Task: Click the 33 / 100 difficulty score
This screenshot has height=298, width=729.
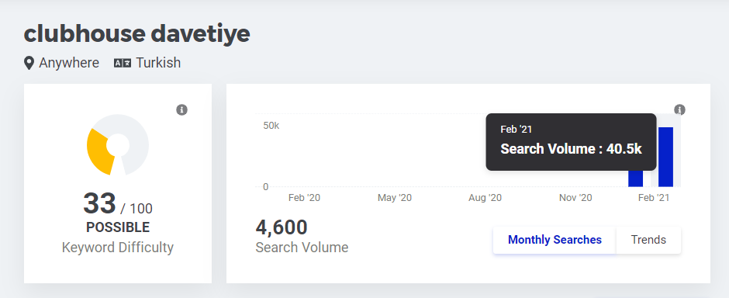Action: 118,204
